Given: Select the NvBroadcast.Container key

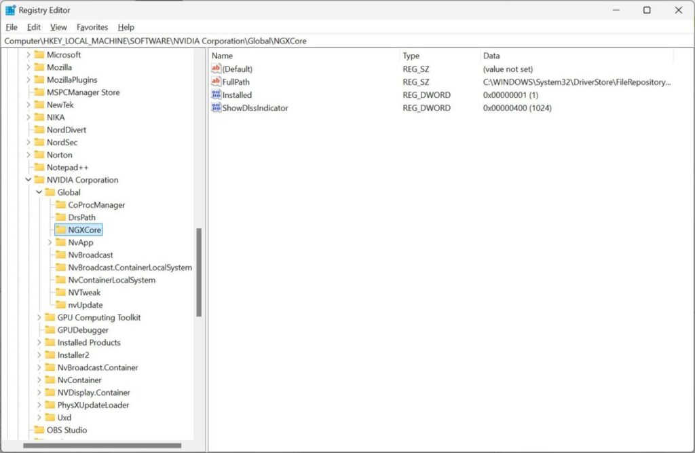Looking at the screenshot, I should tap(98, 367).
